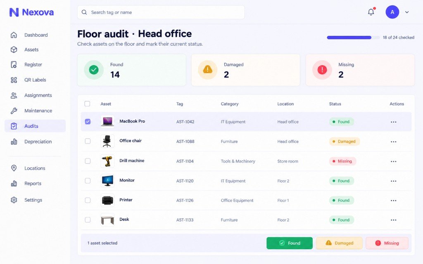Screen dimensions: 423x264
Task: Click the green check icon in Found card
Action: 94,70
